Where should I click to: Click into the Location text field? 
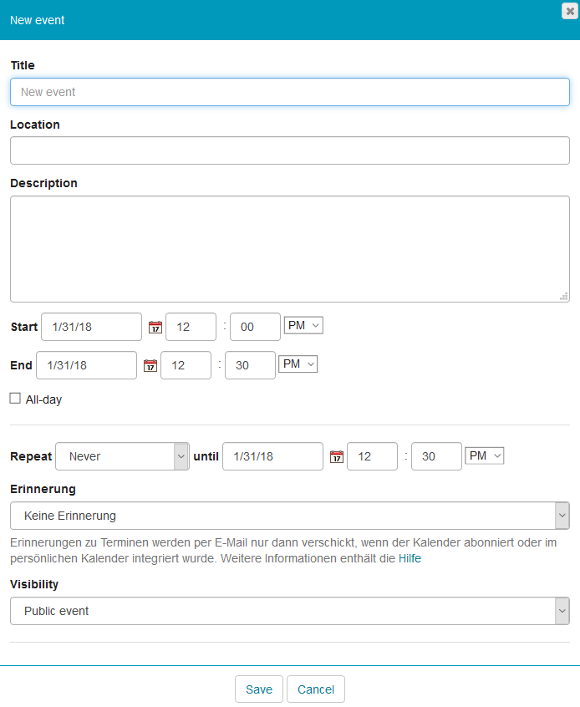point(289,151)
